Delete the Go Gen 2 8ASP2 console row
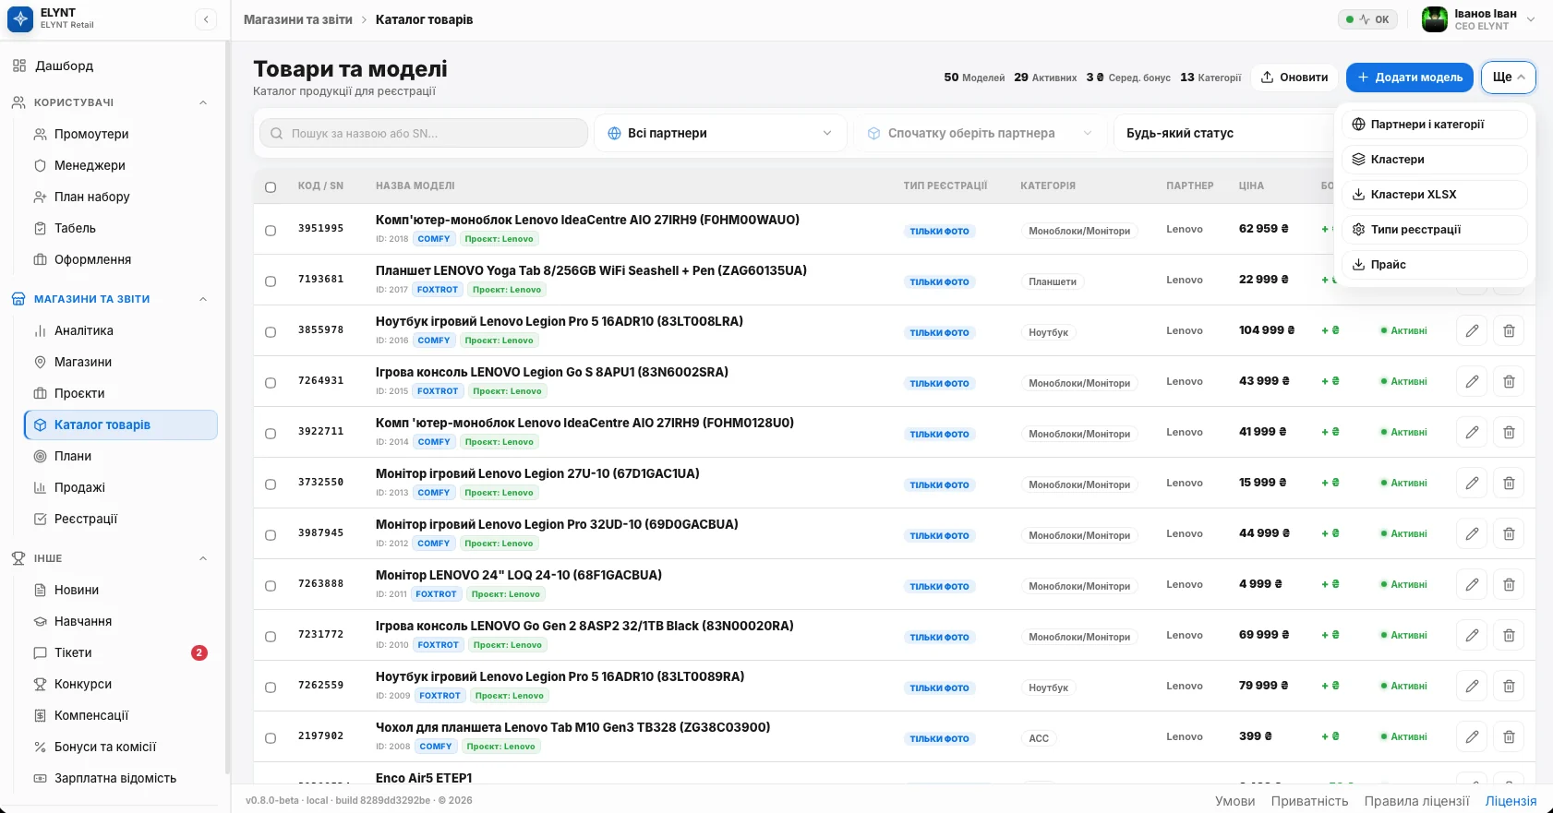Image resolution: width=1553 pixels, height=813 pixels. 1509,635
